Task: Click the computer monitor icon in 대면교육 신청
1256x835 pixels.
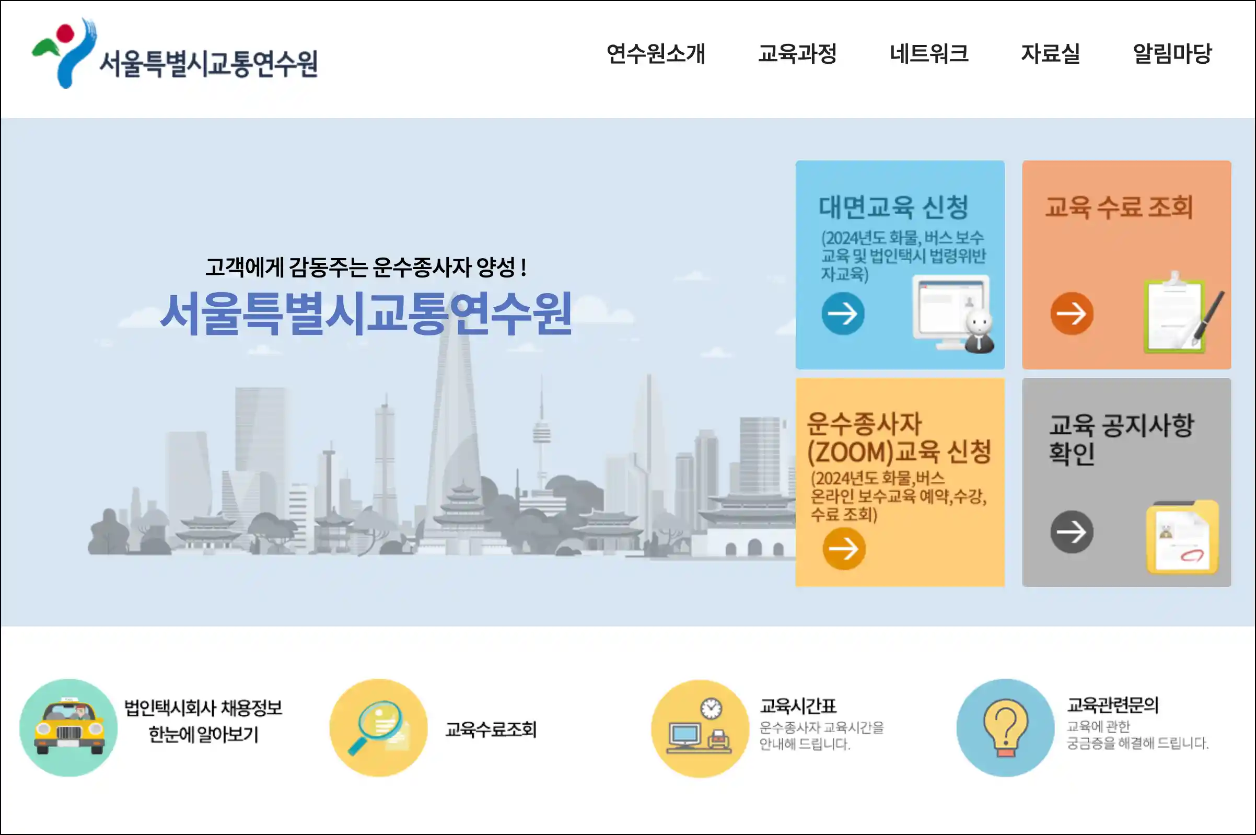Action: 953,314
